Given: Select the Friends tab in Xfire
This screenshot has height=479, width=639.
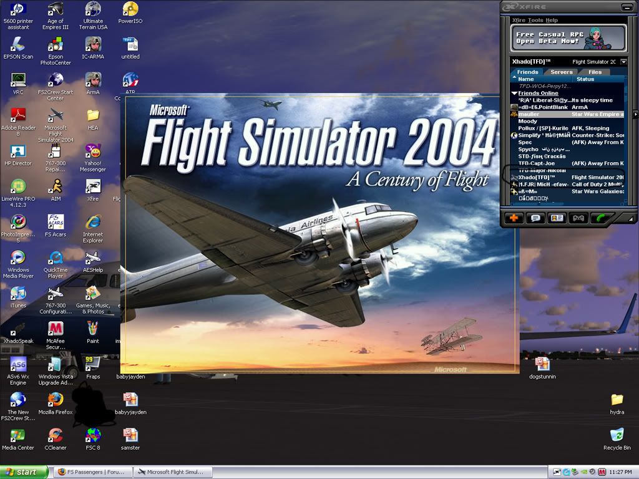Looking at the screenshot, I should [x=527, y=72].
